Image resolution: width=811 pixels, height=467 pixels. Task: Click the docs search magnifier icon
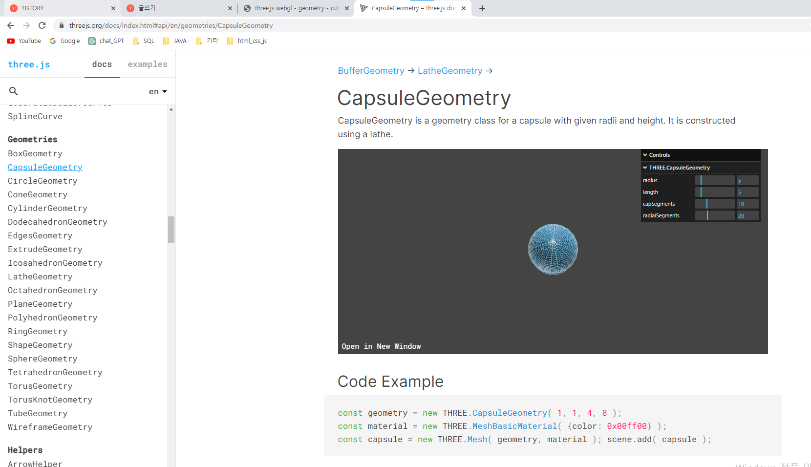click(14, 91)
